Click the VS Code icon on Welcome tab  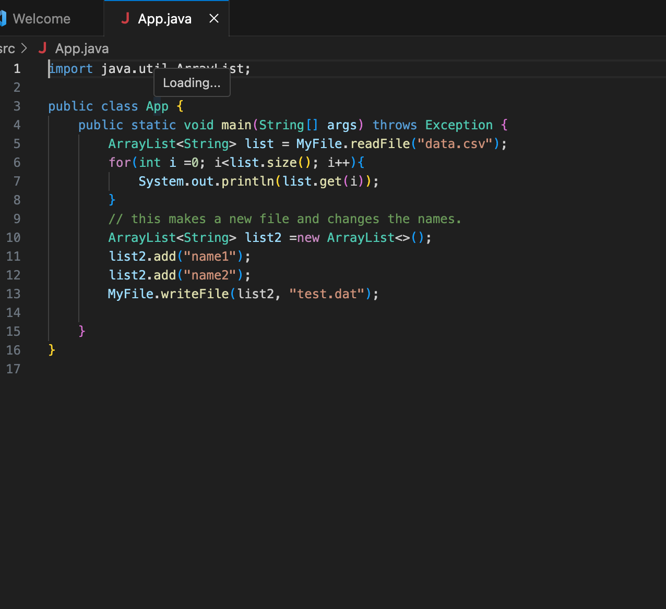3,19
